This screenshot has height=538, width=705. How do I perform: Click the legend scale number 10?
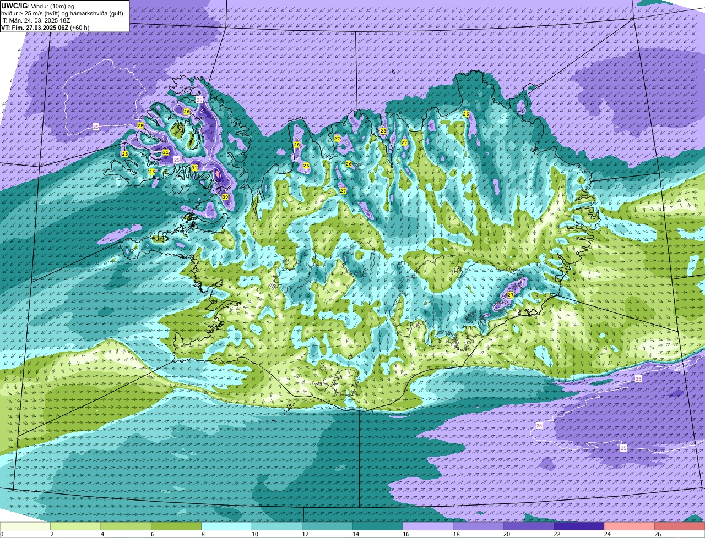(254, 534)
